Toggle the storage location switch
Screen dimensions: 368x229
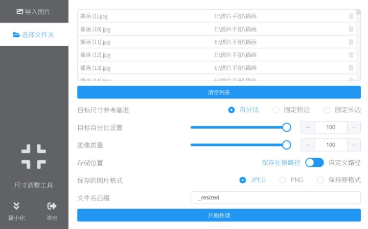click(x=314, y=163)
